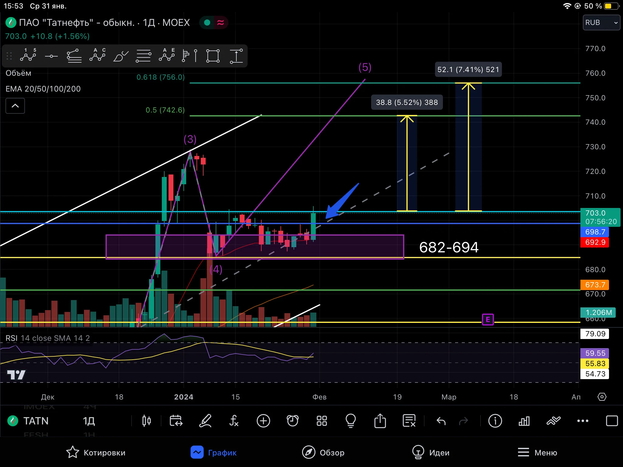The image size is (623, 467).
Task: Open the Обзор tab
Action: [x=323, y=452]
